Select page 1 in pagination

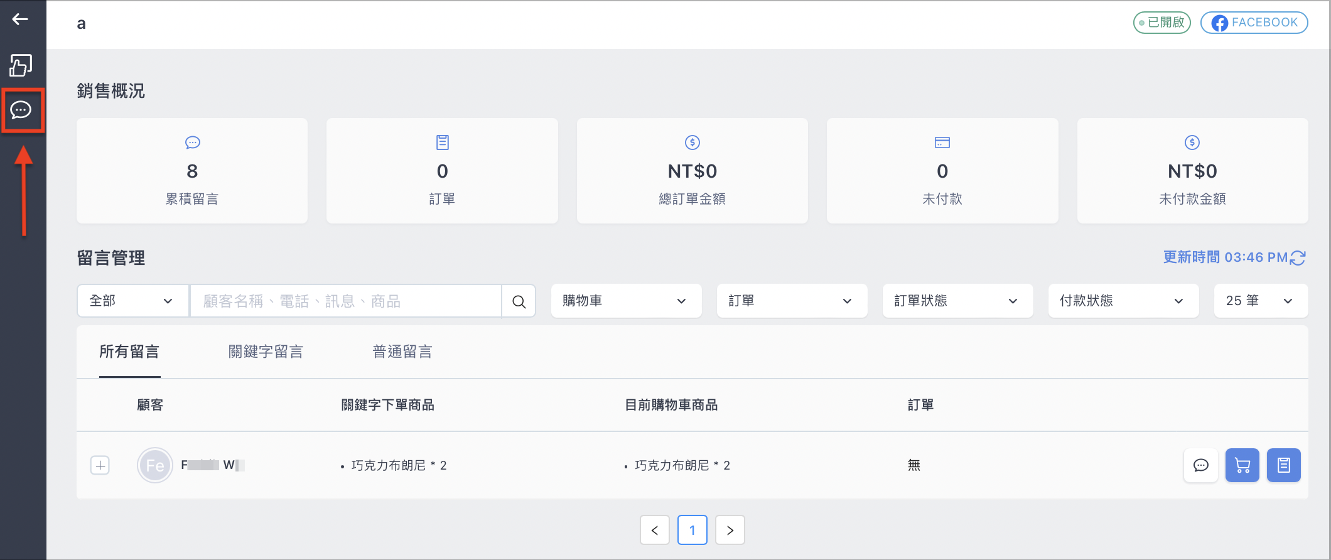(692, 530)
